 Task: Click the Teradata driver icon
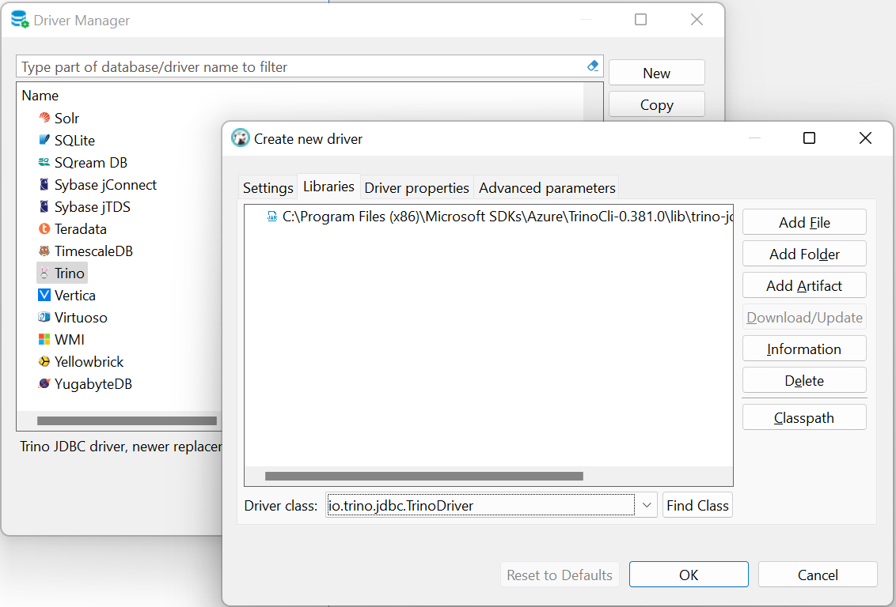tap(44, 228)
